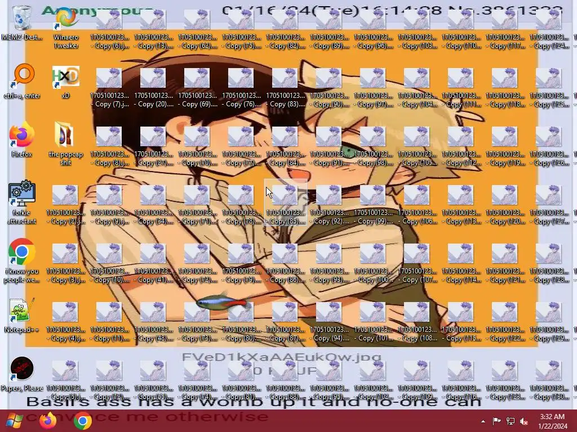Open the clock showing 3:32 AM
The image size is (577, 432).
tap(552, 421)
